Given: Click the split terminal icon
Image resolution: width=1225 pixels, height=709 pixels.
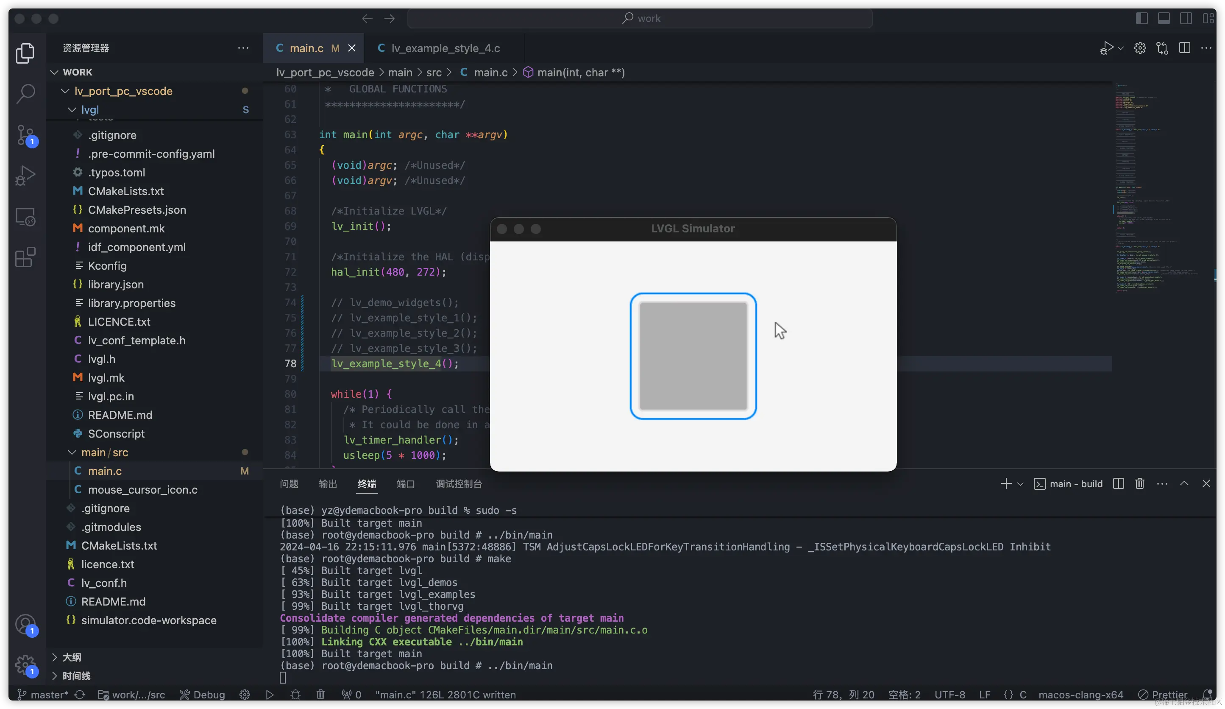Looking at the screenshot, I should pyautogui.click(x=1118, y=483).
